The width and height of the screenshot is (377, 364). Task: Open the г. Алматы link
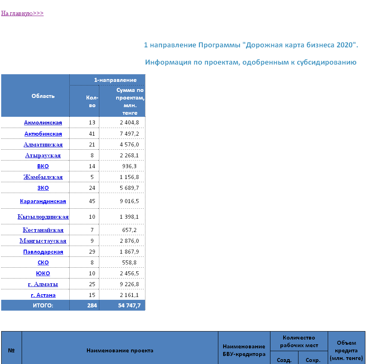point(43,284)
